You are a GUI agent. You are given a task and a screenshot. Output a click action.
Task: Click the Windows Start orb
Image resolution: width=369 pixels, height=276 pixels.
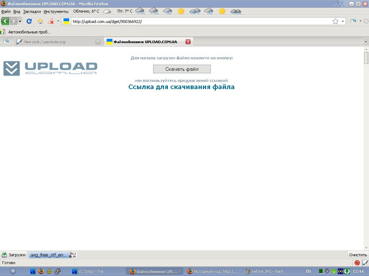(x=13, y=271)
